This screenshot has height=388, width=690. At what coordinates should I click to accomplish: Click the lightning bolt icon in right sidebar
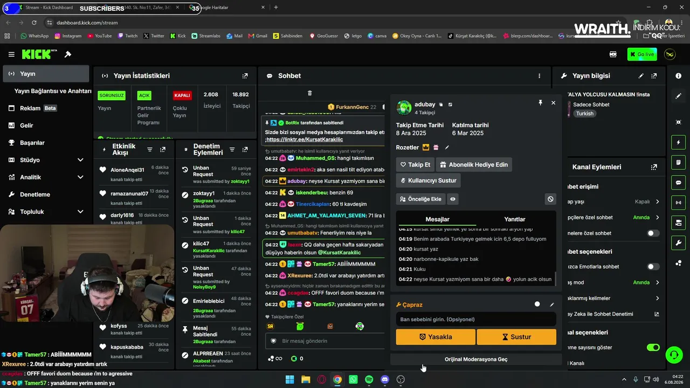pyautogui.click(x=678, y=142)
